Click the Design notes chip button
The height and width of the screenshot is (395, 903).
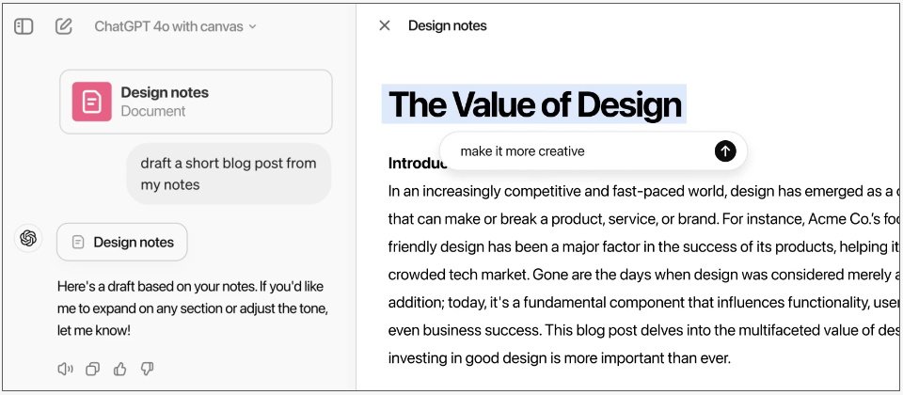point(122,243)
